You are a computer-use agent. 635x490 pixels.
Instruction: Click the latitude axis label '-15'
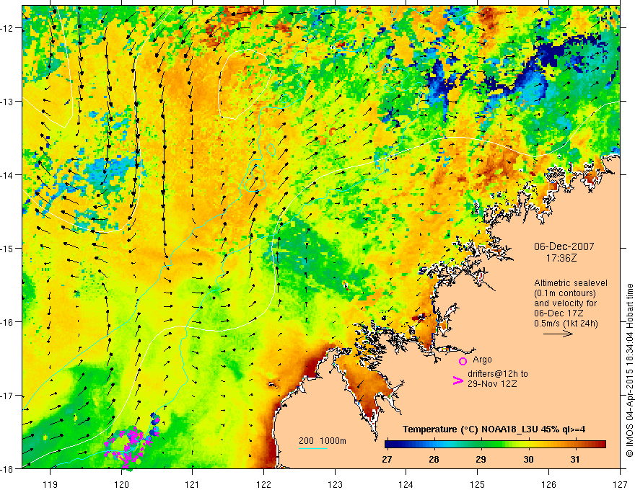pos(7,248)
